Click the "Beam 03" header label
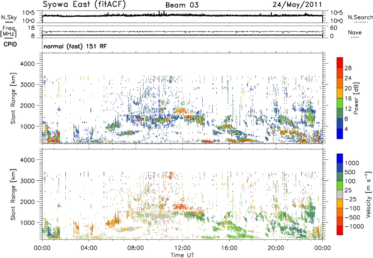 pos(182,5)
